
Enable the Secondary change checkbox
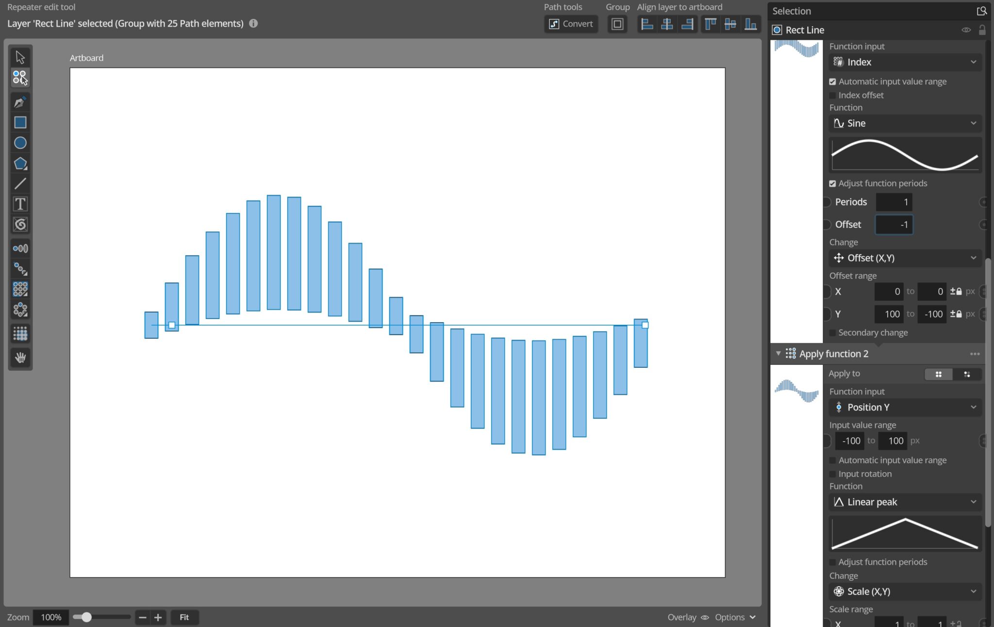(x=833, y=332)
